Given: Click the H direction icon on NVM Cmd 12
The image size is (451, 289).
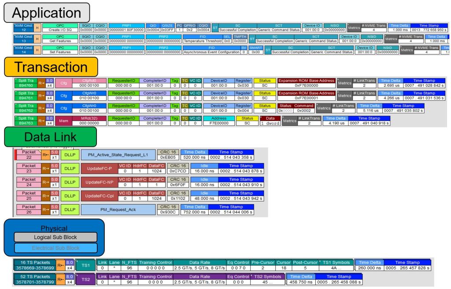Looking at the screenshot, I should pos(37,29).
